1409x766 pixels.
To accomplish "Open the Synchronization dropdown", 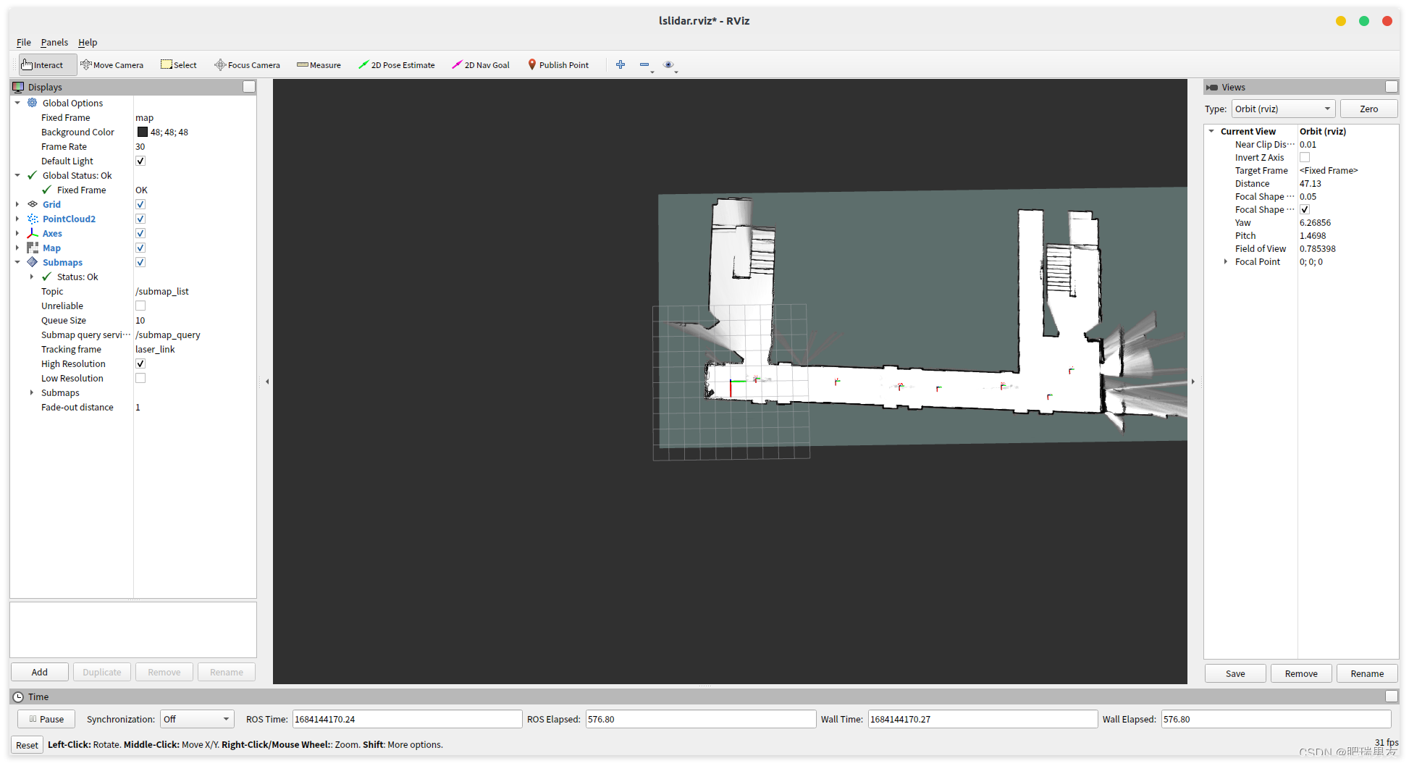I will pos(196,719).
